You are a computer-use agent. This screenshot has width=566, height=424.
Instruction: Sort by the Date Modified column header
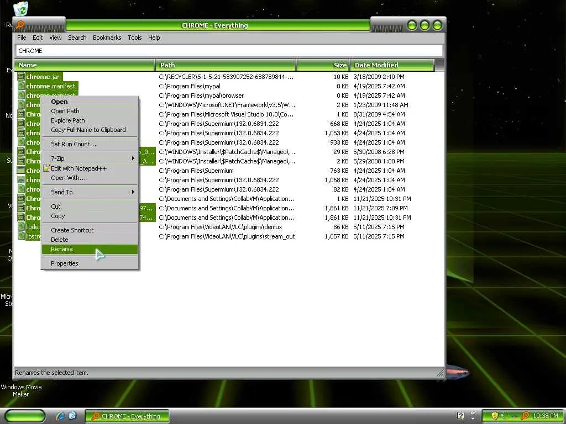[x=392, y=65]
